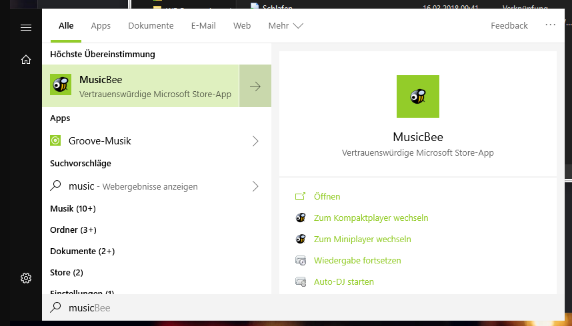Switch to the Apps tab
Viewport: 572px width, 326px height.
point(101,26)
